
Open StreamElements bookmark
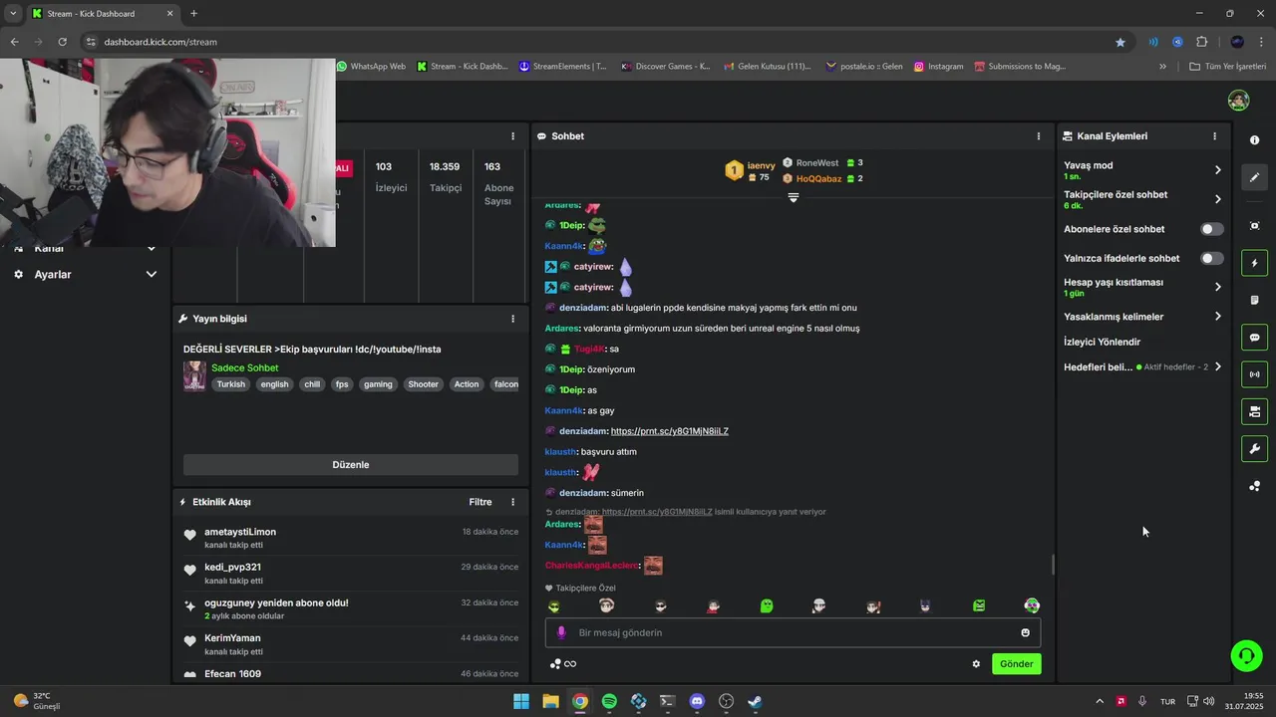(x=563, y=67)
